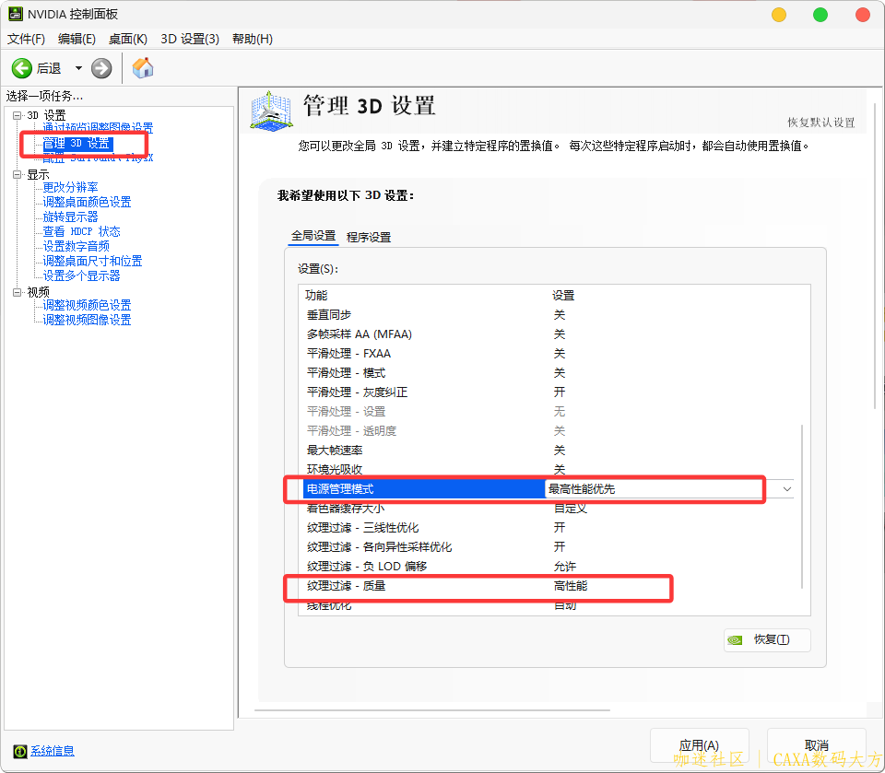
Task: Open the Back history dropdown arrow
Action: [78, 68]
